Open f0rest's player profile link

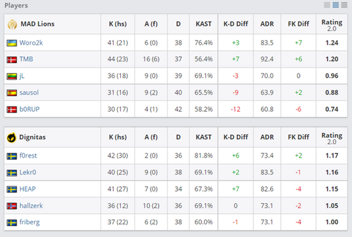point(28,155)
